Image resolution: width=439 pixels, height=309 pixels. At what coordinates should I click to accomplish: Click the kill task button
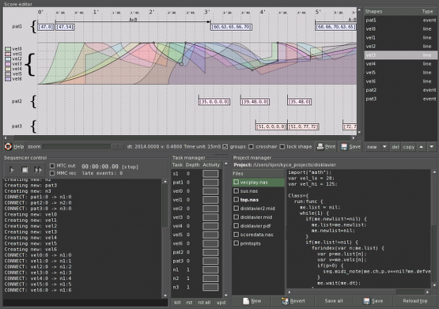177,303
